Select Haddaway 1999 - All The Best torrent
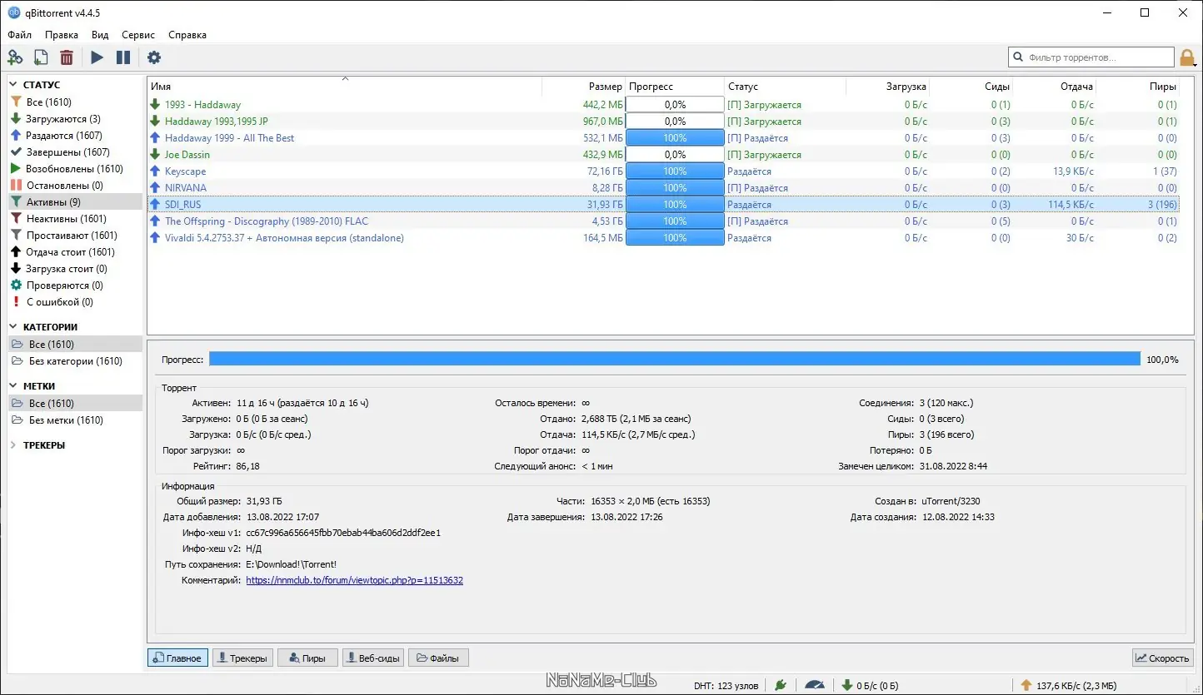 coord(664,138)
